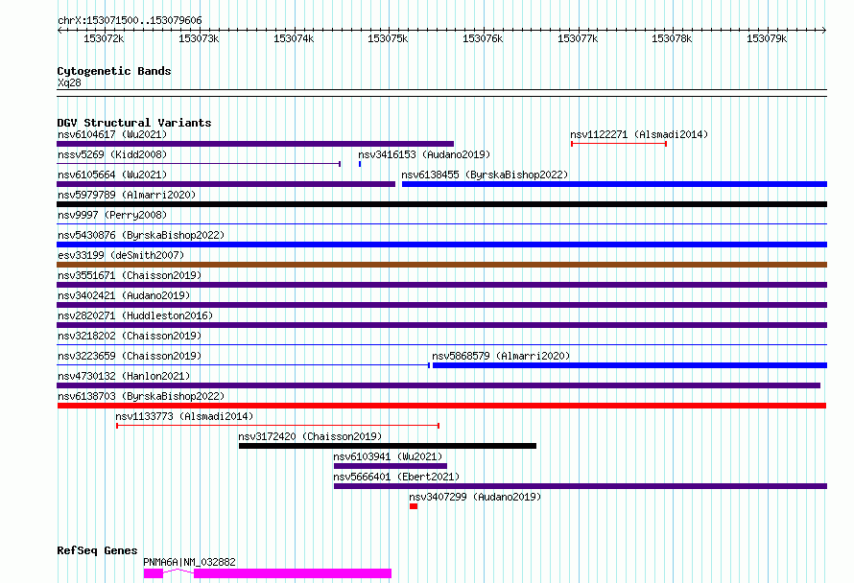Image resolution: width=854 pixels, height=583 pixels.
Task: Click the ruler's right arrow end
Action: point(824,31)
